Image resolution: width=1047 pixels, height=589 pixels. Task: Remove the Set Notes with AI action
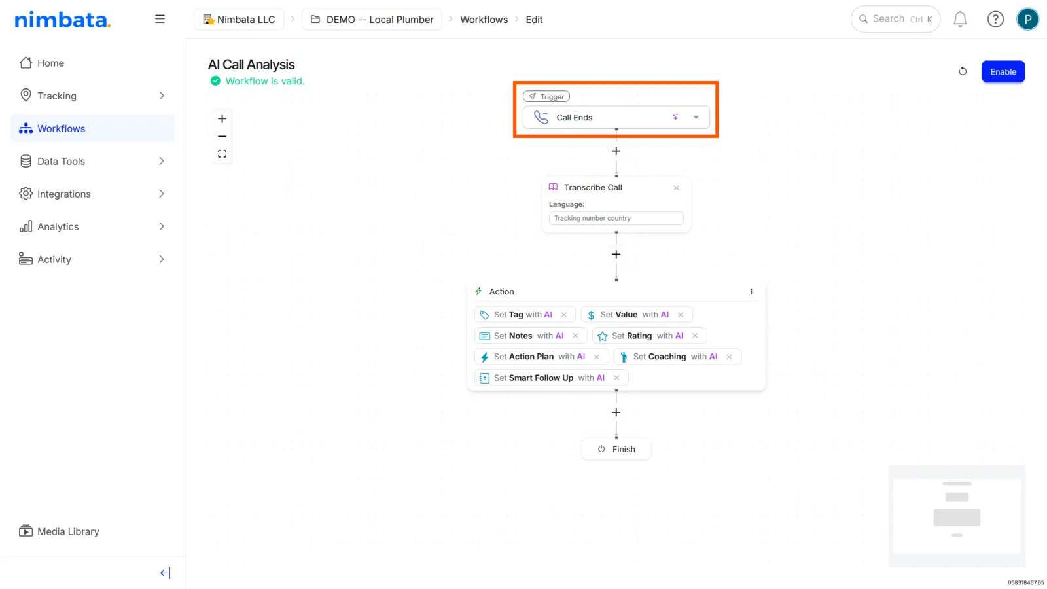pos(575,336)
